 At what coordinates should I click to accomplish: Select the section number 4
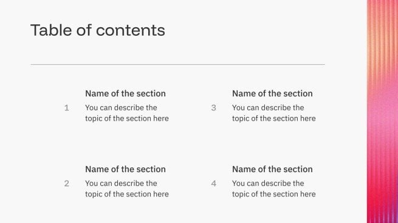pyautogui.click(x=214, y=184)
